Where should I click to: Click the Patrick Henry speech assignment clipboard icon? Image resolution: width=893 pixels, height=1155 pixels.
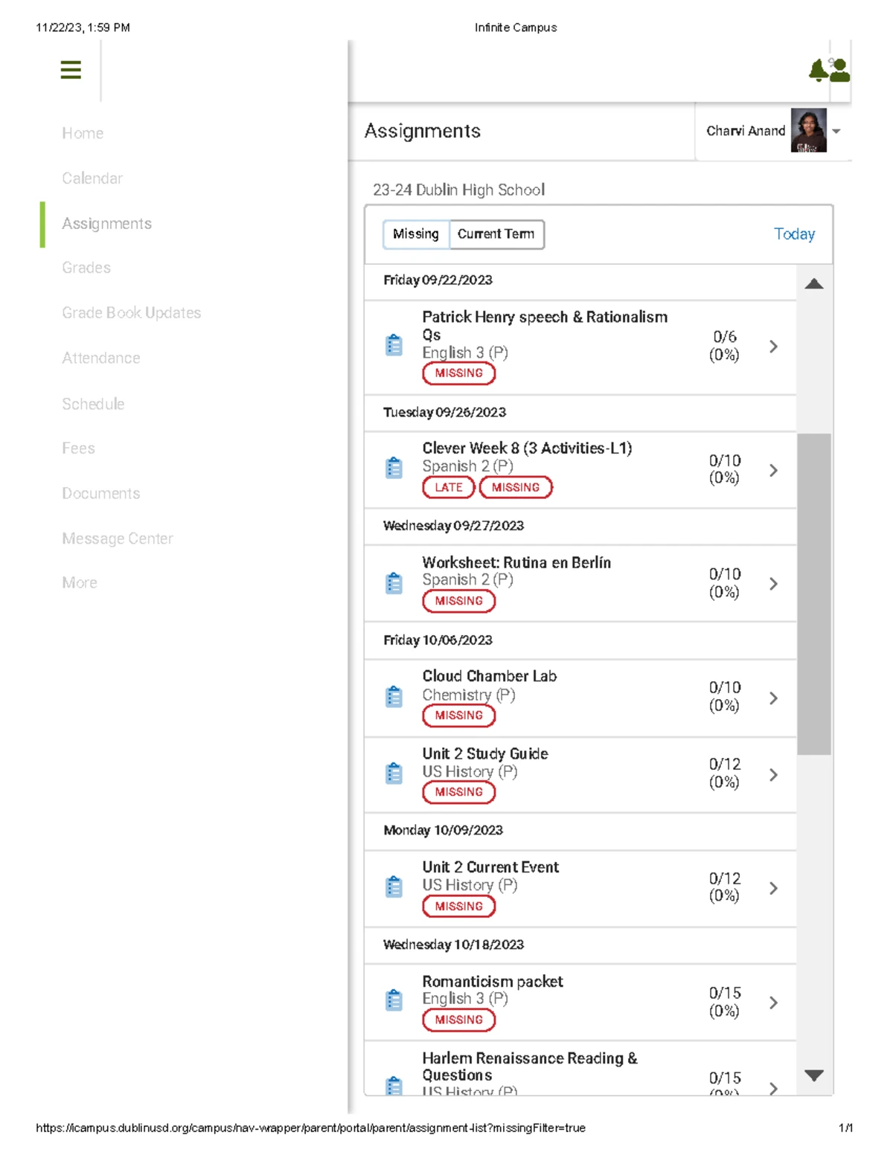pyautogui.click(x=394, y=346)
